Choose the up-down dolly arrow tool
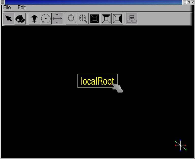This screenshot has width=195, height=159. 34,18
